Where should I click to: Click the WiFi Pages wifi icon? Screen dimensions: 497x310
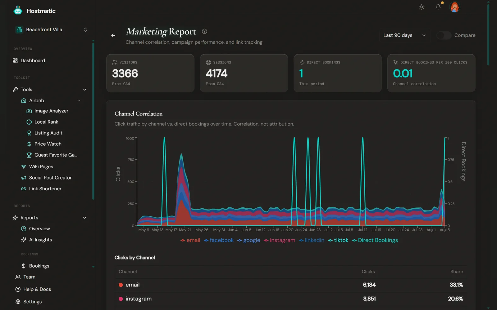click(24, 167)
